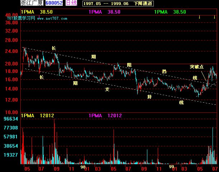Click the 18.00 price axis label
This screenshot has height=172, width=219.
pos(11,71)
